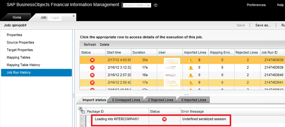Click the Error Message column header

coord(232,112)
